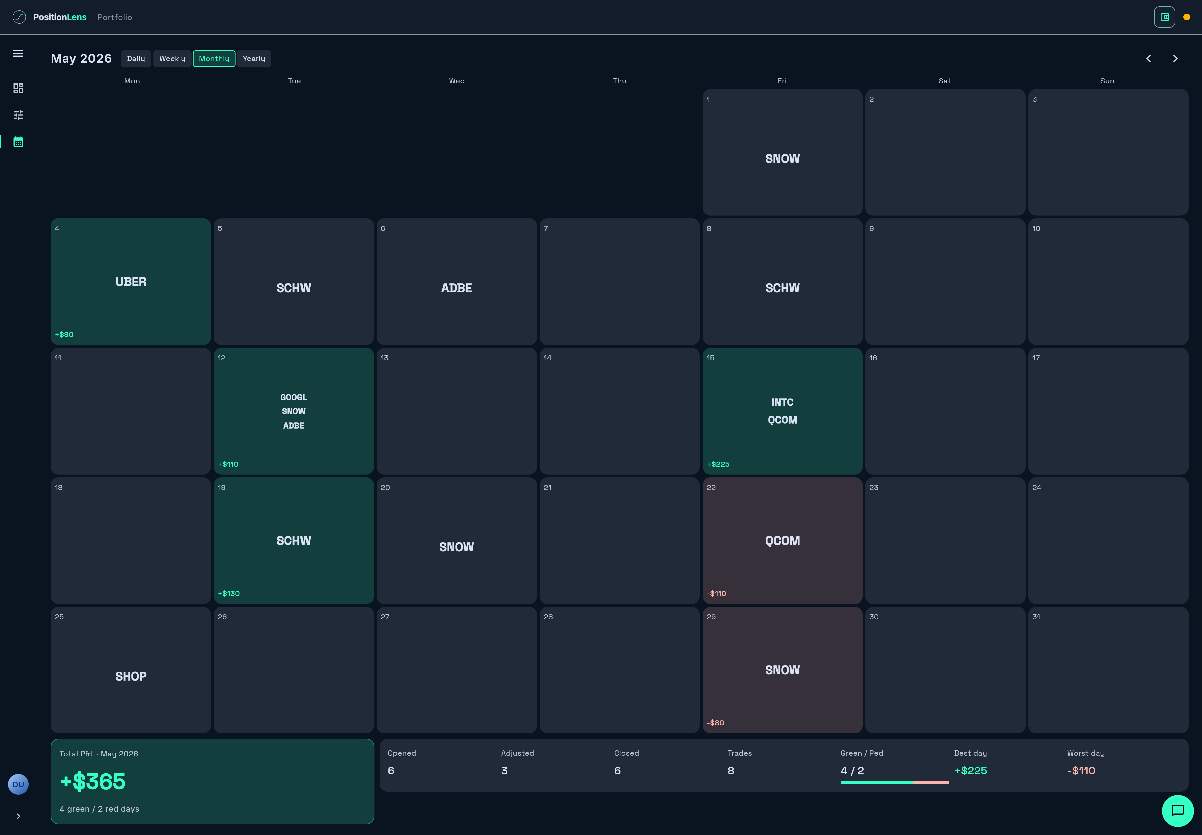
Task: Switch to Daily view
Action: (136, 58)
